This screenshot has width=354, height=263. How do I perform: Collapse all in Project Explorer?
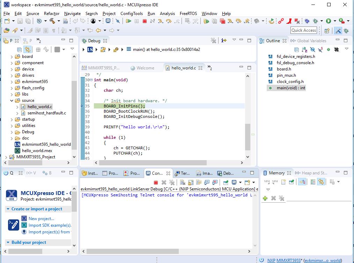pyautogui.click(x=20, y=50)
